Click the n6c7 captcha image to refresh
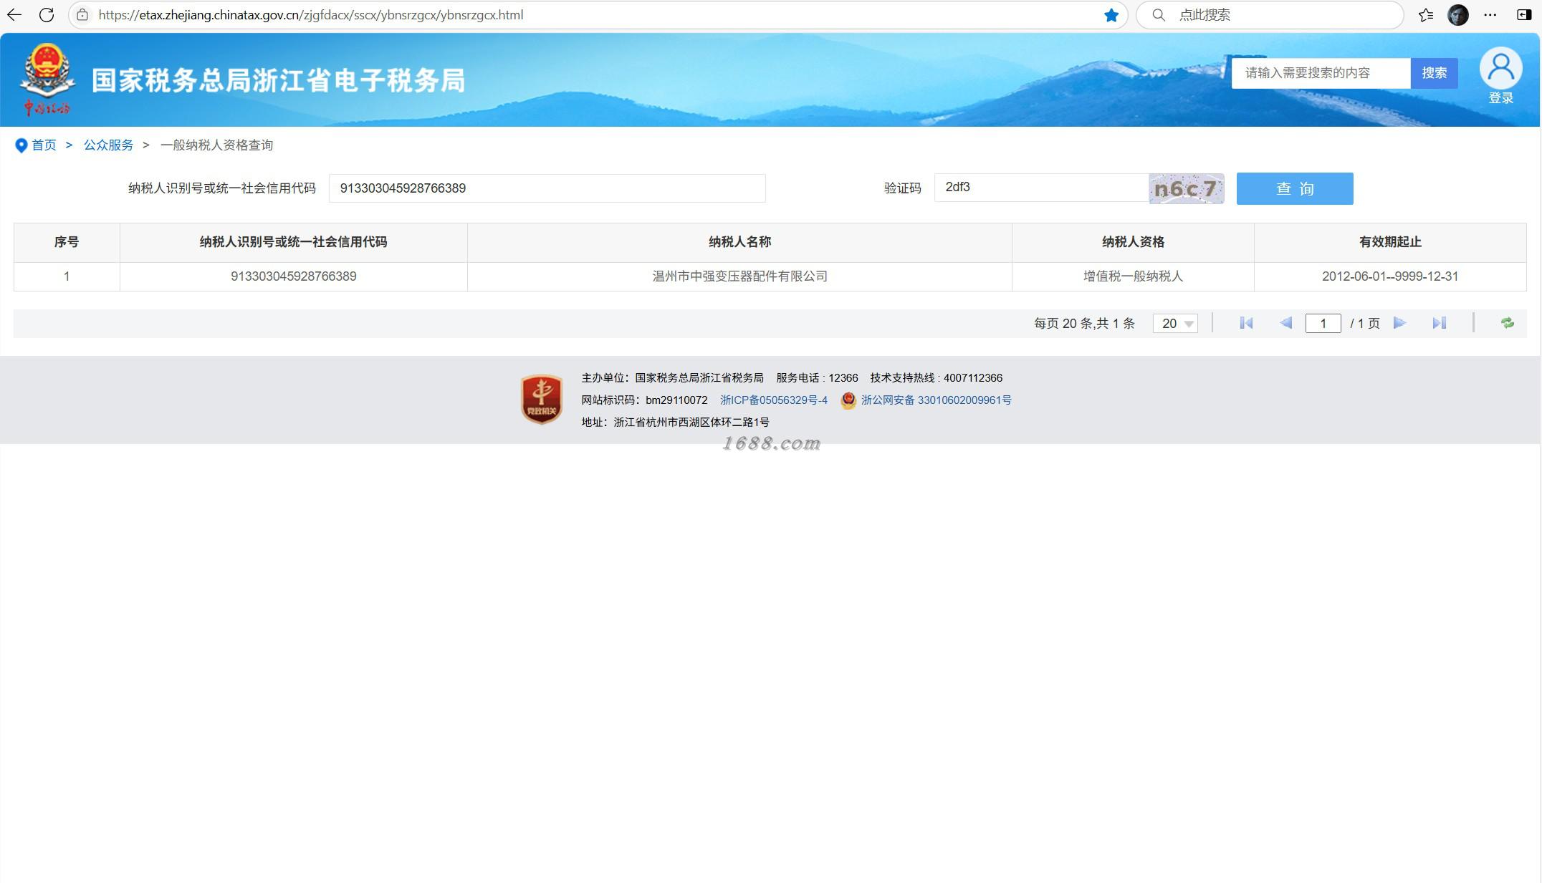Image resolution: width=1542 pixels, height=883 pixels. [1186, 189]
